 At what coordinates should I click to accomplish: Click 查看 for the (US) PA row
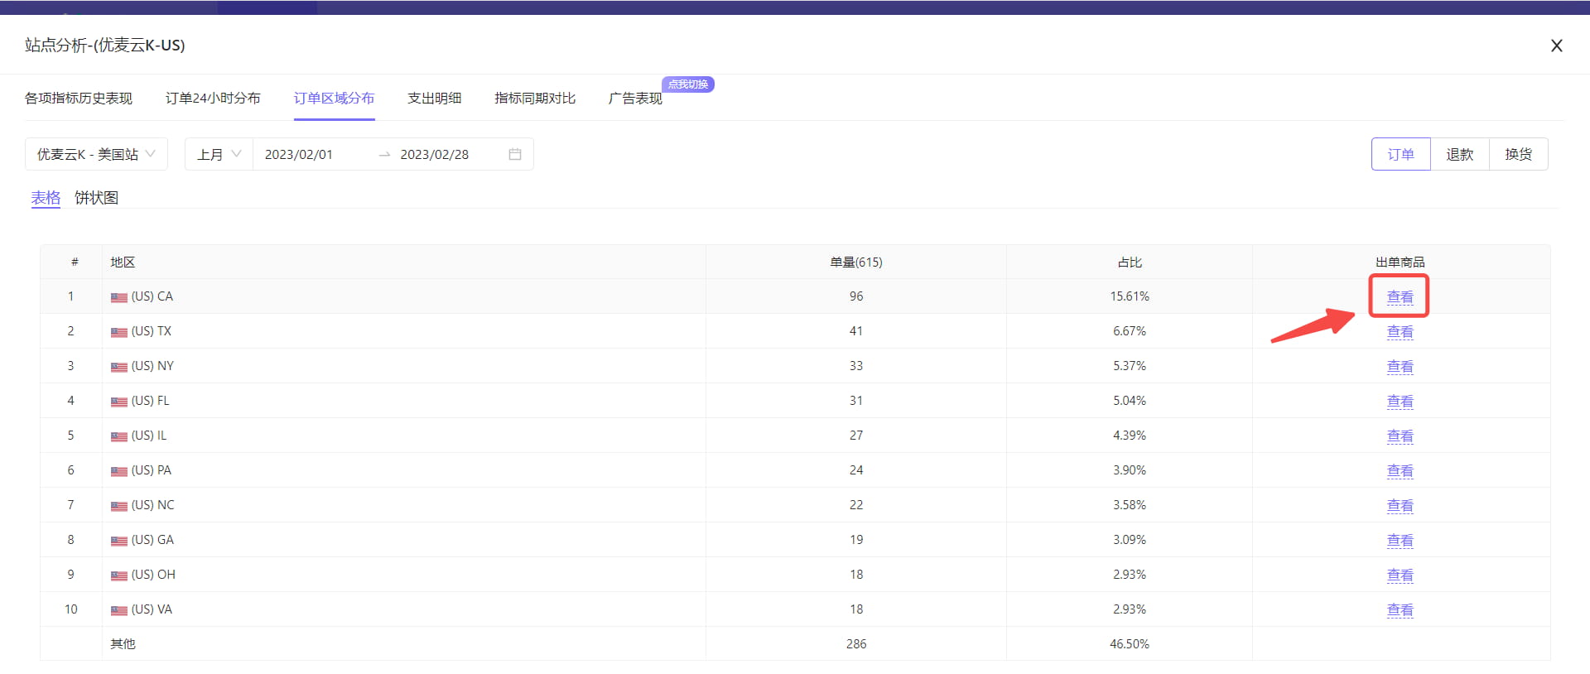point(1400,470)
